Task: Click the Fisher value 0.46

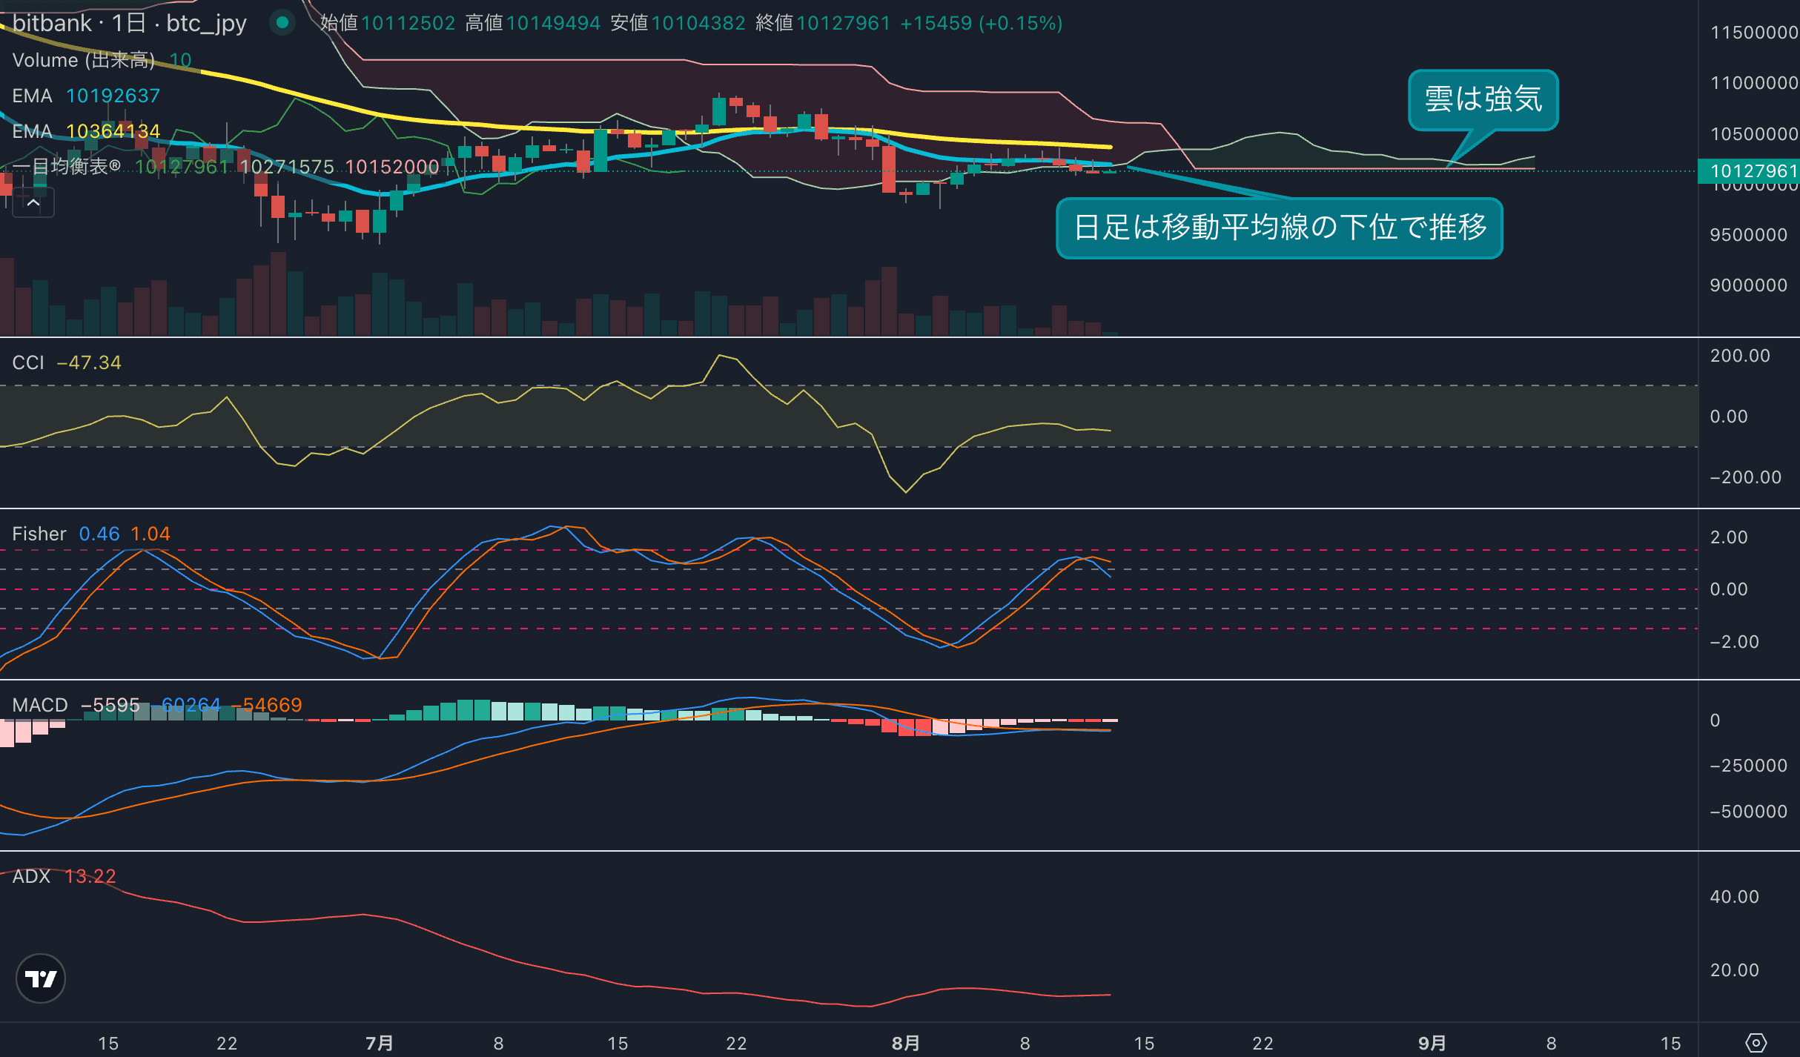Action: tap(99, 534)
